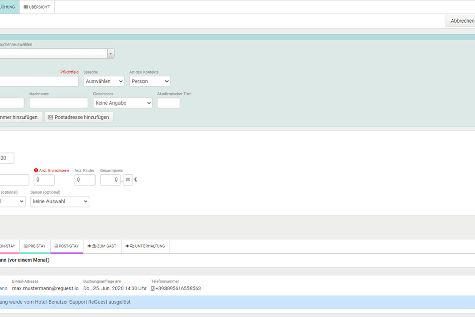Screen dimensions: 475x317
Task: Open the Sprache dropdown
Action: pyautogui.click(x=104, y=81)
